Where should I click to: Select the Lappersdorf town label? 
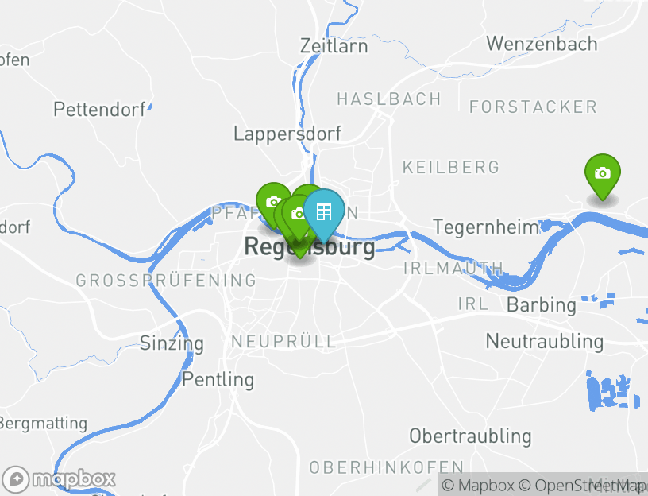287,134
